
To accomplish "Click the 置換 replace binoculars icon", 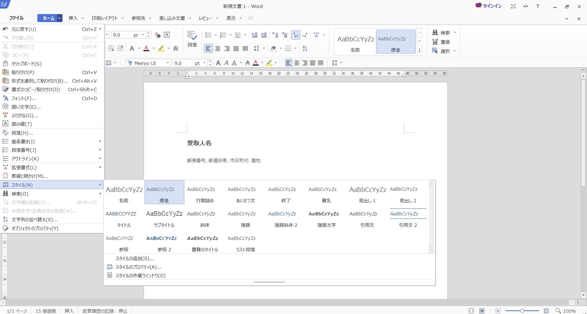I will [x=435, y=42].
